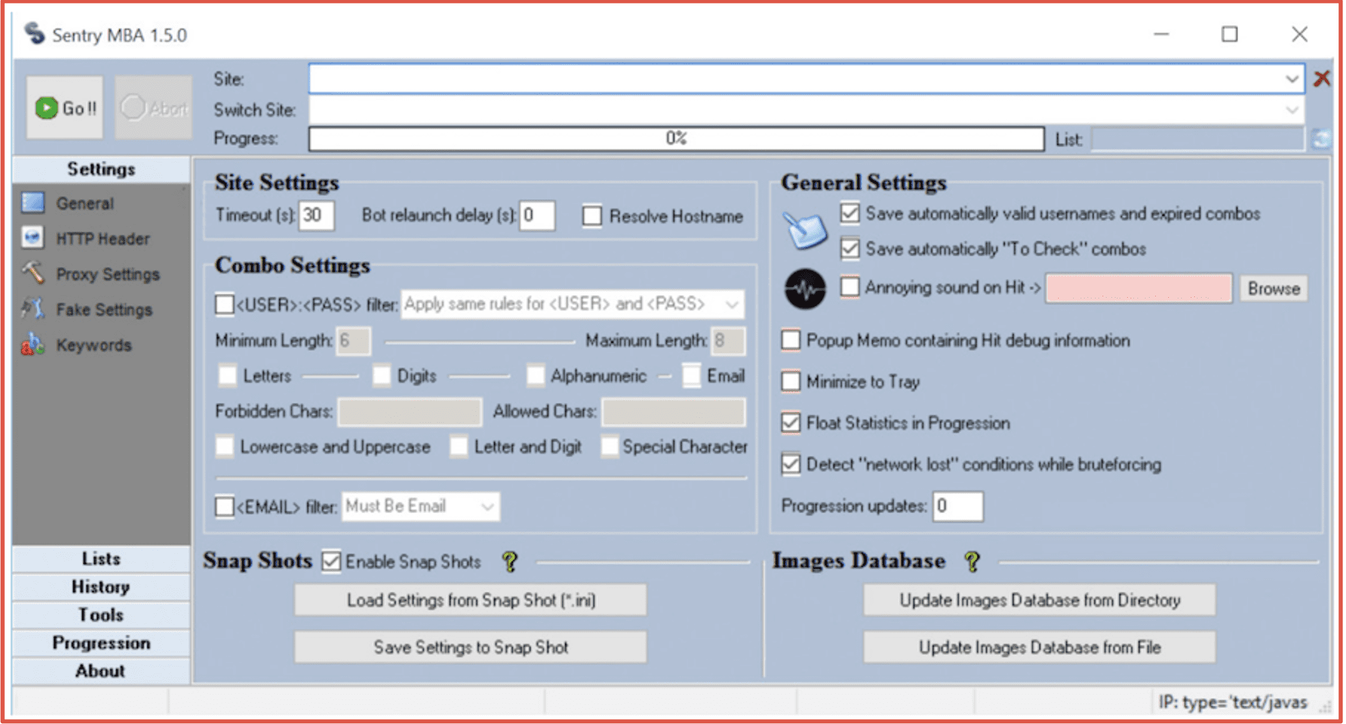Screen dimensions: 1346x724
Task: Click the 0% progress bar
Action: coord(676,139)
